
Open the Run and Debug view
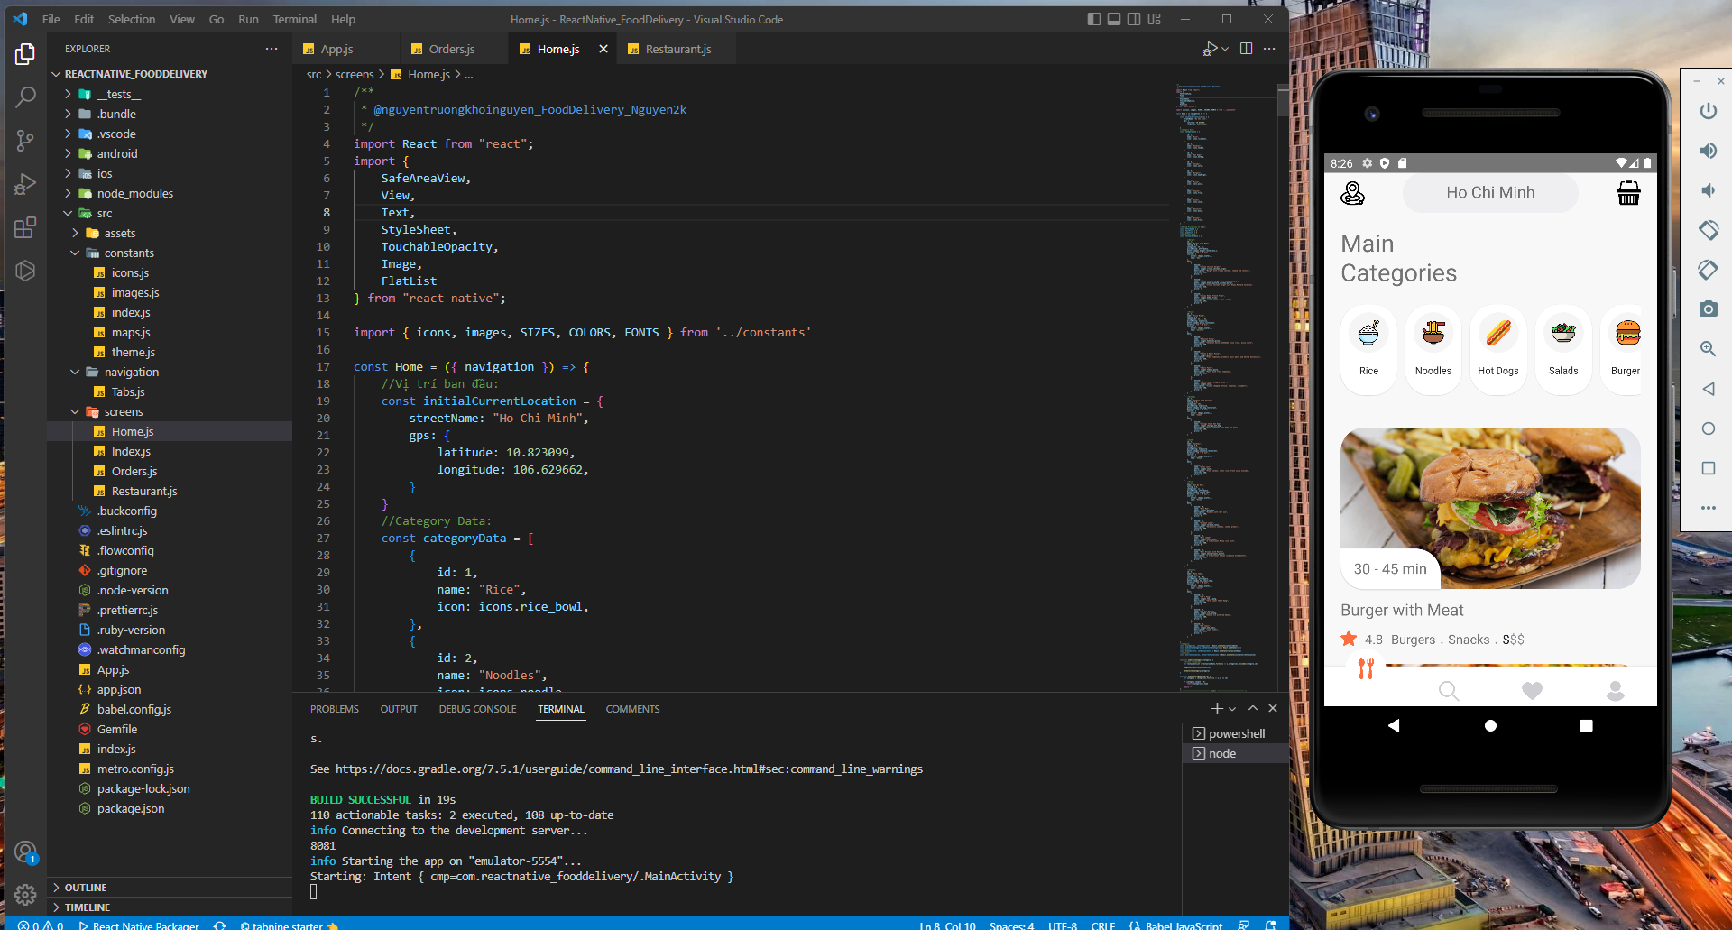25,184
